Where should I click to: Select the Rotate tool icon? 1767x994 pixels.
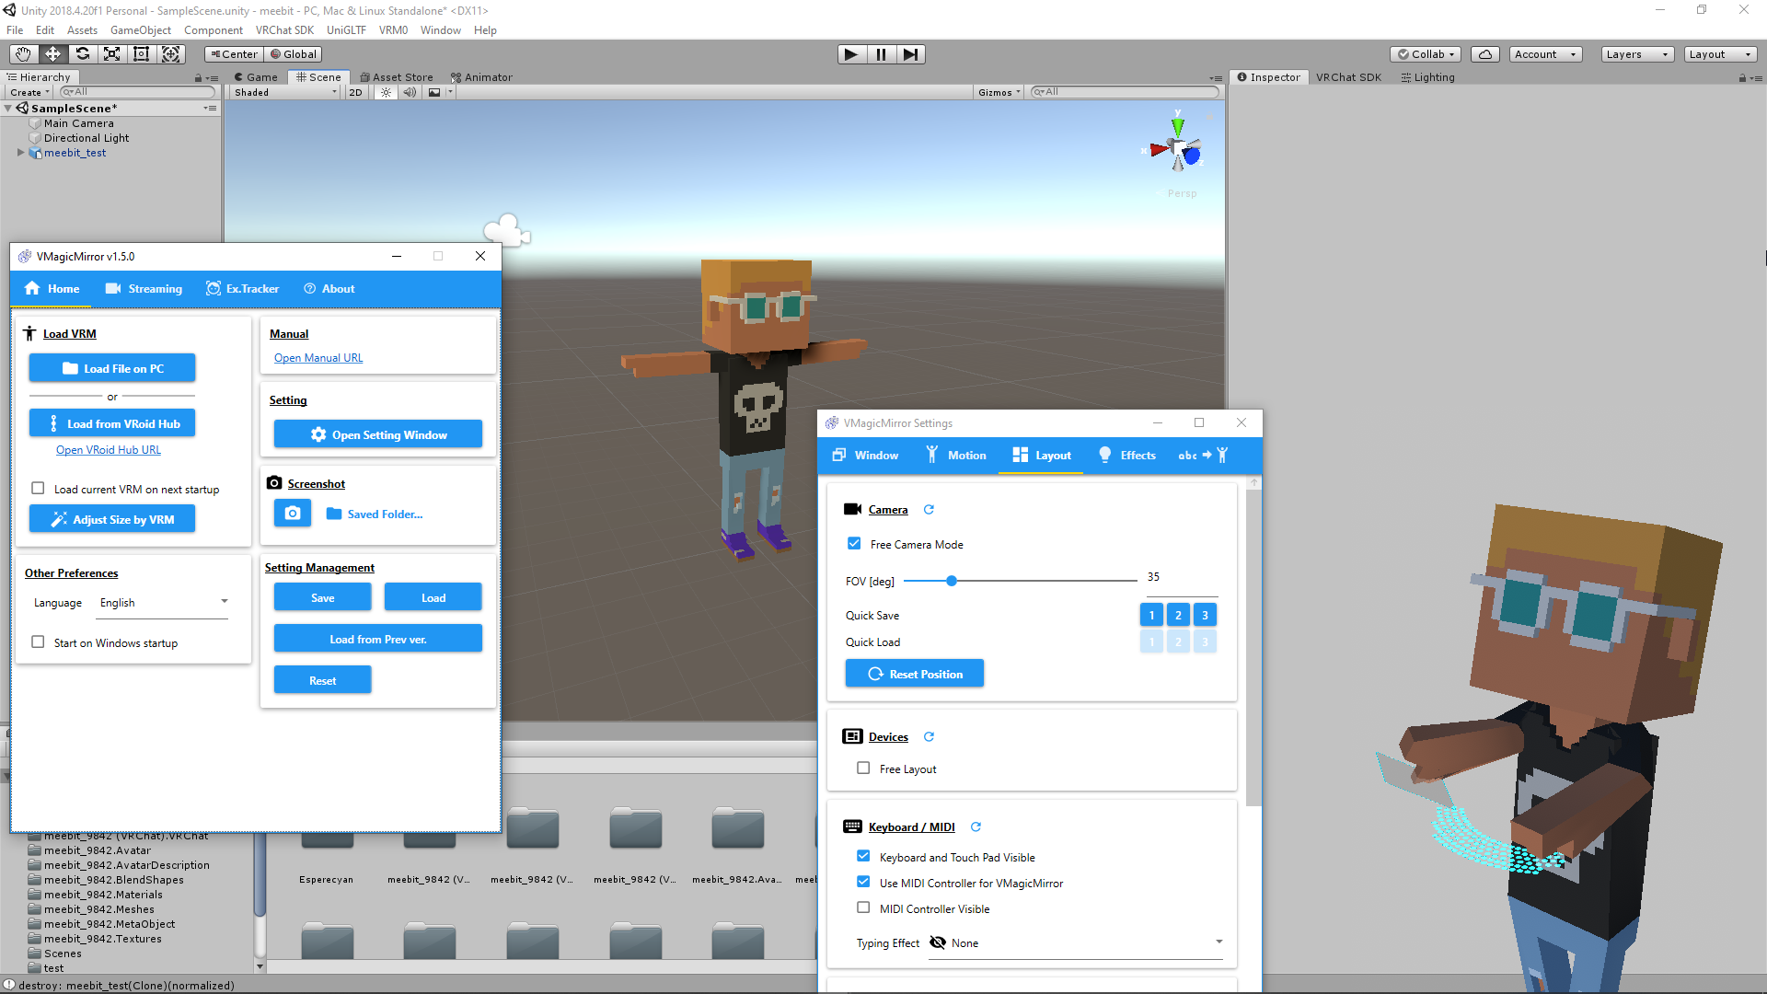pos(83,54)
